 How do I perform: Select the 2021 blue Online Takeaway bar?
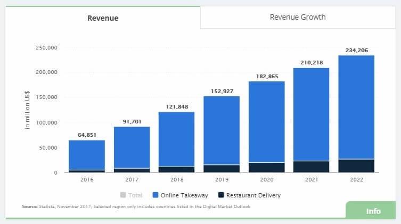click(x=311, y=114)
